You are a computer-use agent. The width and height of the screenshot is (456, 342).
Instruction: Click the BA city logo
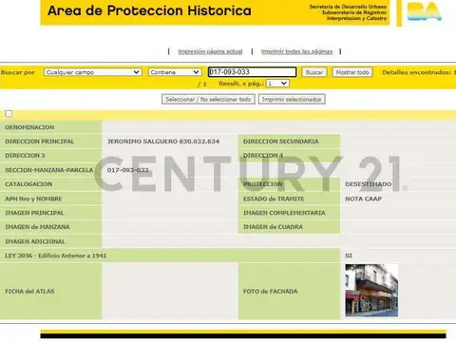tap(425, 11)
